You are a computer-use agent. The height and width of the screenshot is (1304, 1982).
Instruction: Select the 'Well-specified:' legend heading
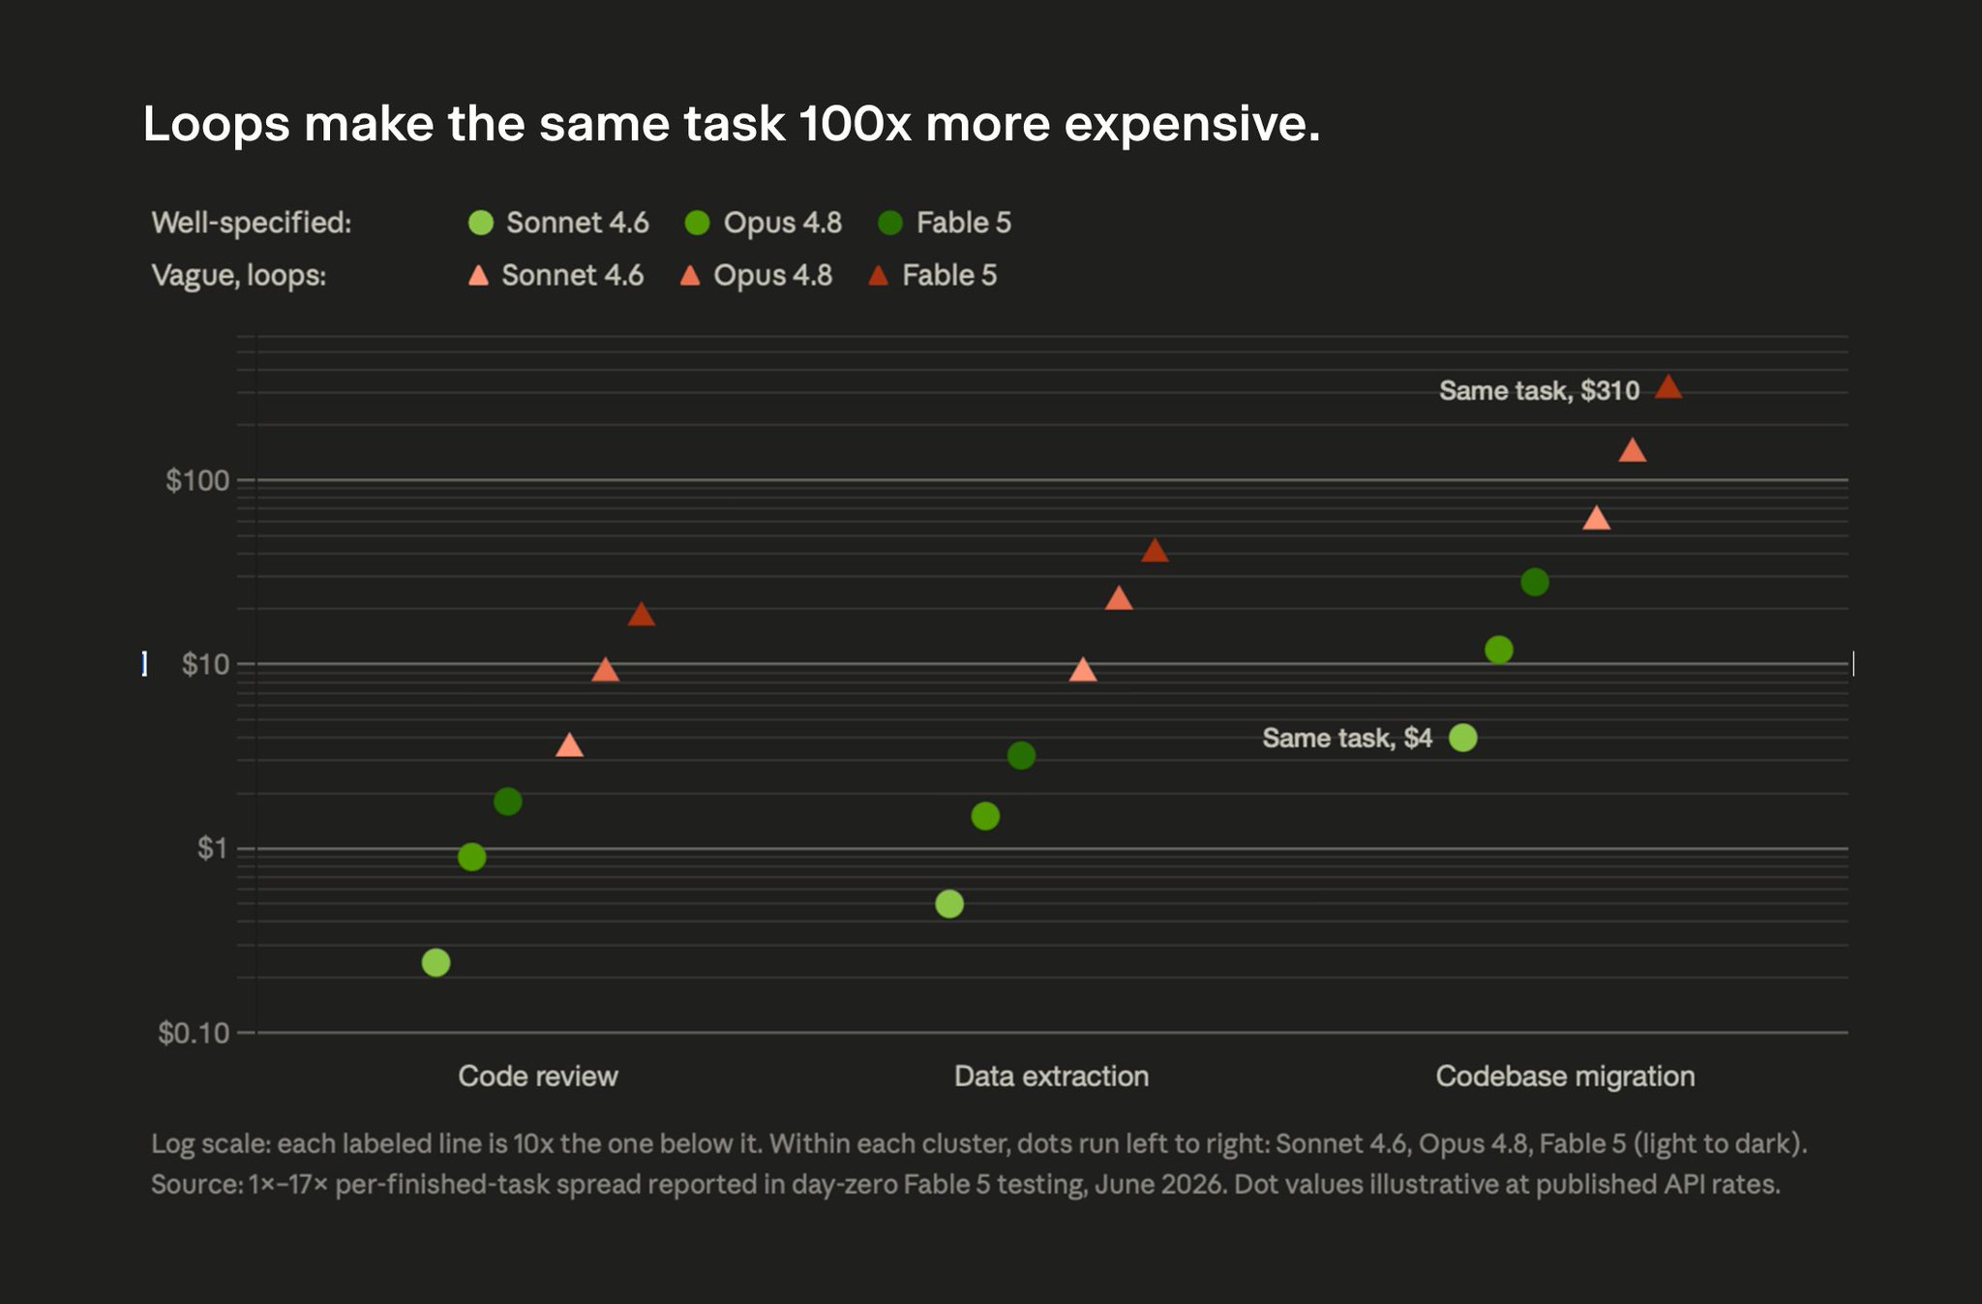(x=252, y=223)
